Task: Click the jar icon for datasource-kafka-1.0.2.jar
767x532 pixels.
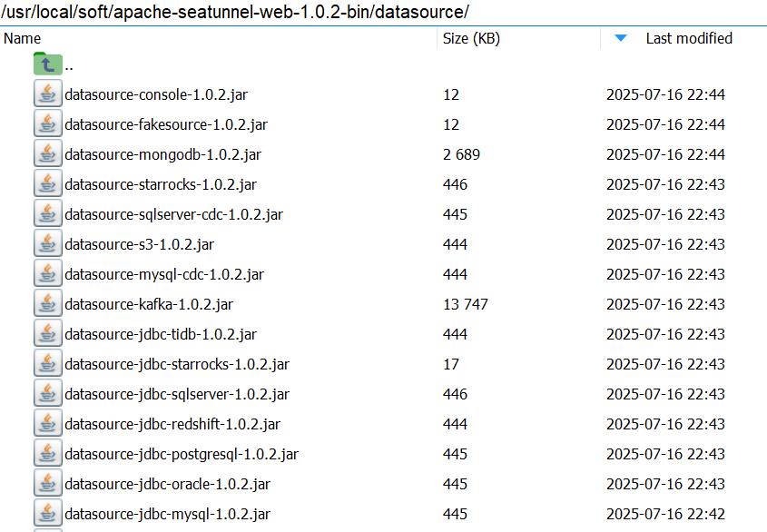Action: (x=48, y=303)
